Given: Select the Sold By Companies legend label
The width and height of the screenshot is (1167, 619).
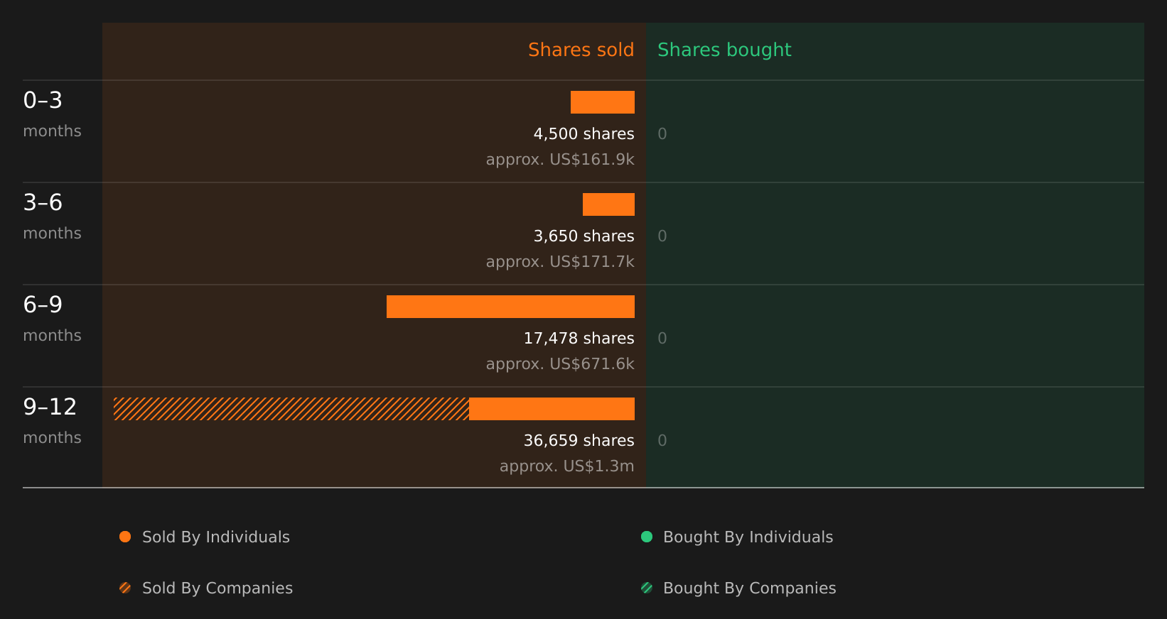Looking at the screenshot, I should click(217, 588).
